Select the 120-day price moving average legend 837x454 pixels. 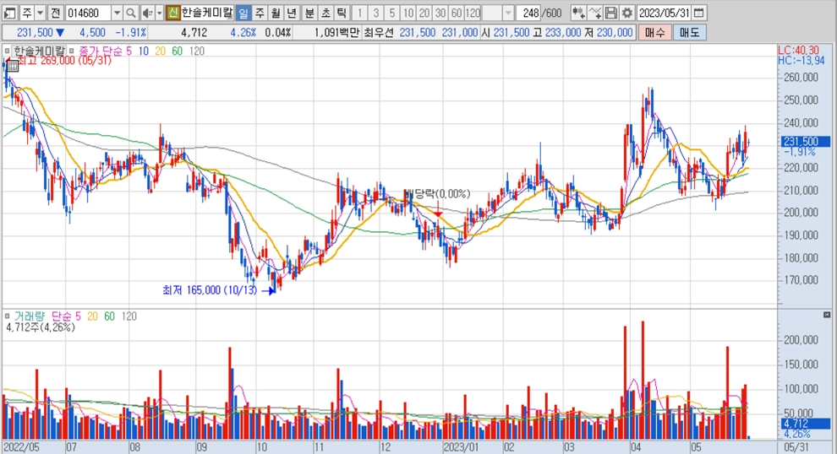coord(196,51)
